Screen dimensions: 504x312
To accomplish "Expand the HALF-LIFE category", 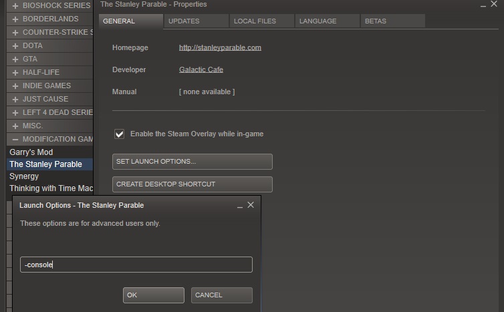I will pos(15,73).
